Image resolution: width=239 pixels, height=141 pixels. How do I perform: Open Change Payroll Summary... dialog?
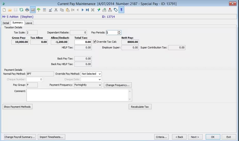pos(20,137)
